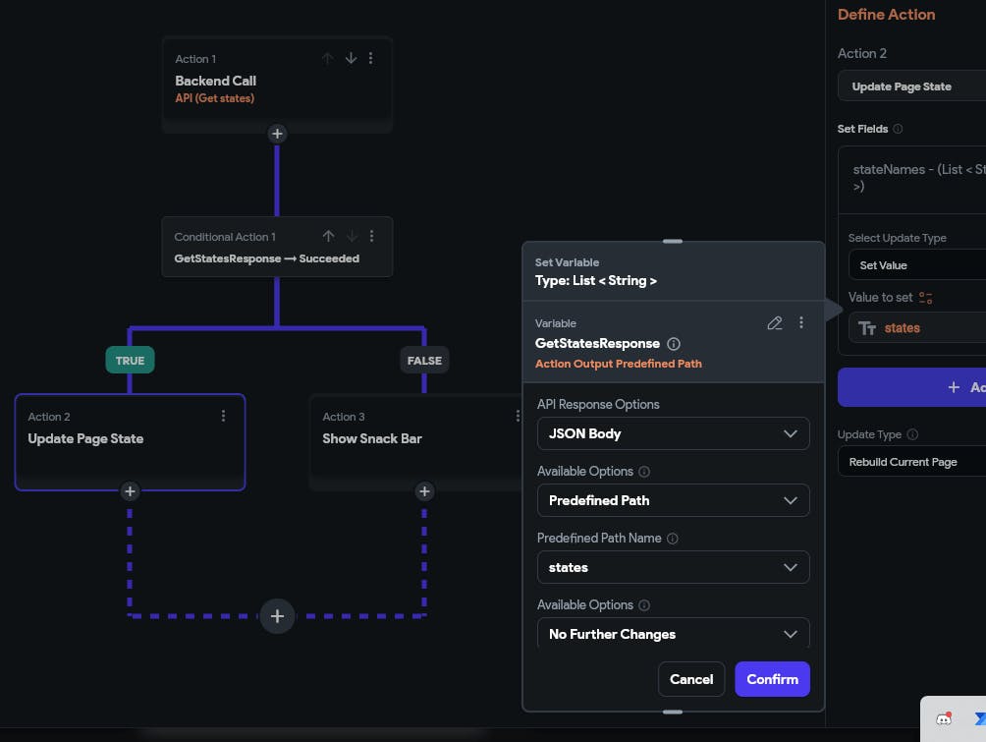Open the Discord chat icon

(x=944, y=718)
